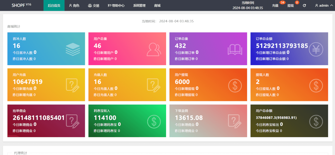The width and height of the screenshot is (335, 155).
Task: Click the SHOPF V16 logo
Action: (x=21, y=5)
